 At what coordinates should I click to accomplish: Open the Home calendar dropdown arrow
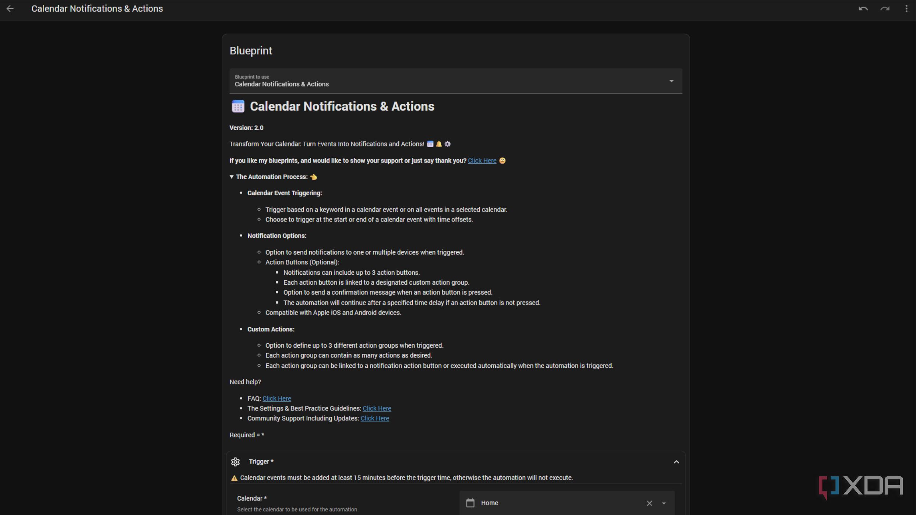tap(664, 503)
